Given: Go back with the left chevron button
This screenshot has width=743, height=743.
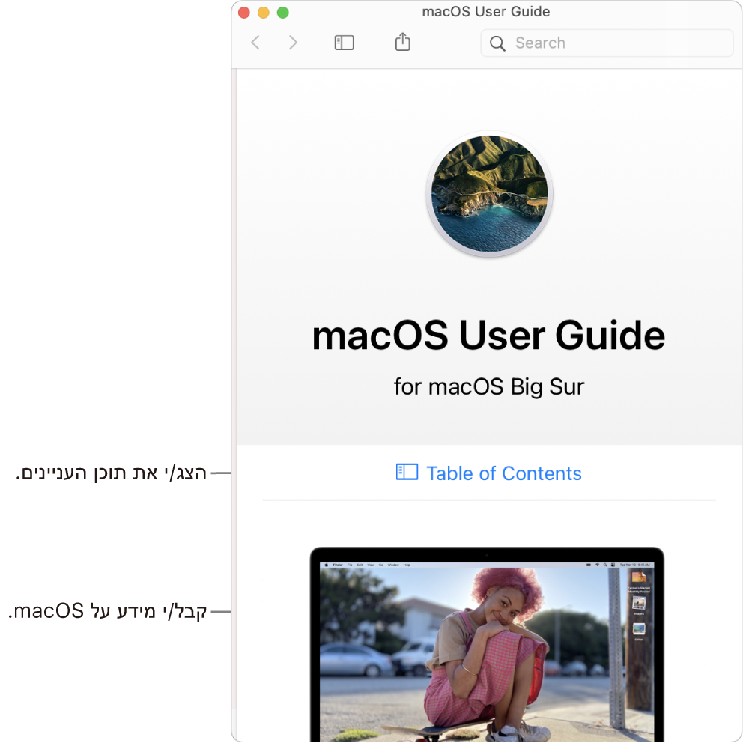Looking at the screenshot, I should [255, 43].
